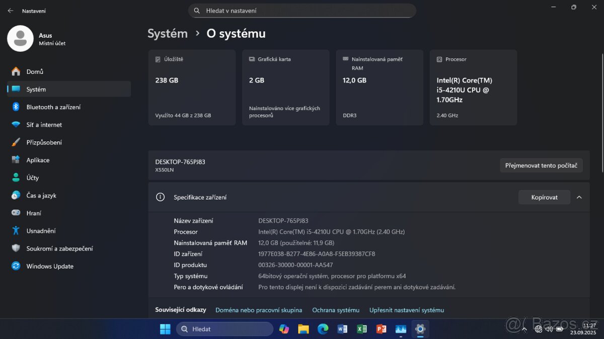Launch PowerPoint from the taskbar
The width and height of the screenshot is (604, 339).
(x=381, y=329)
